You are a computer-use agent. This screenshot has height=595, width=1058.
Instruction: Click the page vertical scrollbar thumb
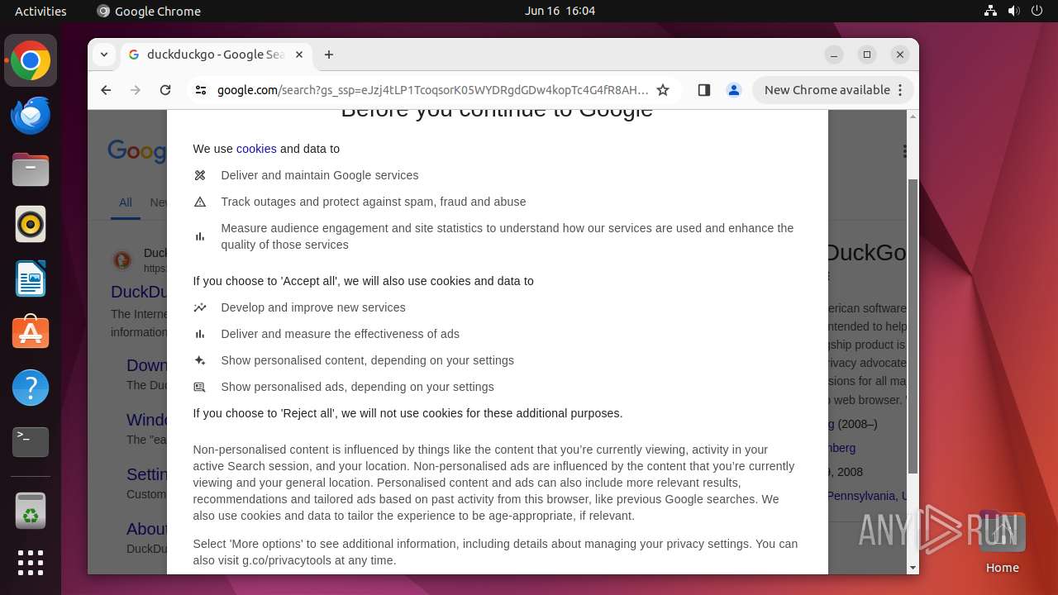913,326
